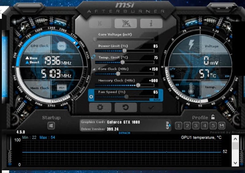The image size is (245, 173).
Task: Click the Fan Speed slider handle
Action: point(126,97)
